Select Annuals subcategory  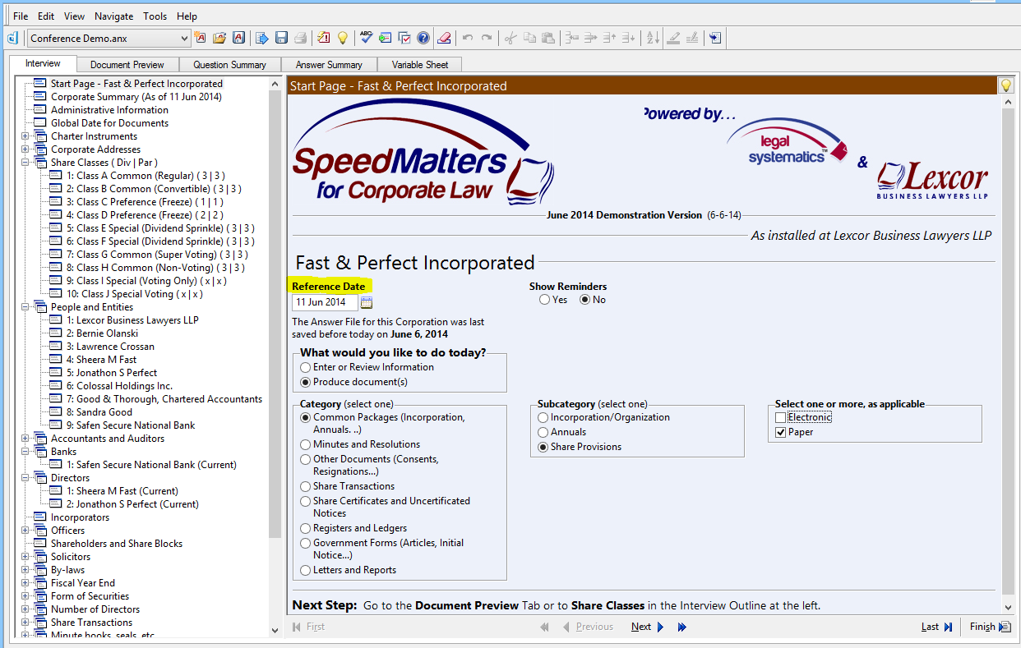point(543,432)
